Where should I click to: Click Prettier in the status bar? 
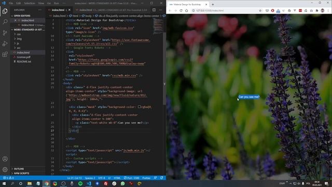coord(146,178)
